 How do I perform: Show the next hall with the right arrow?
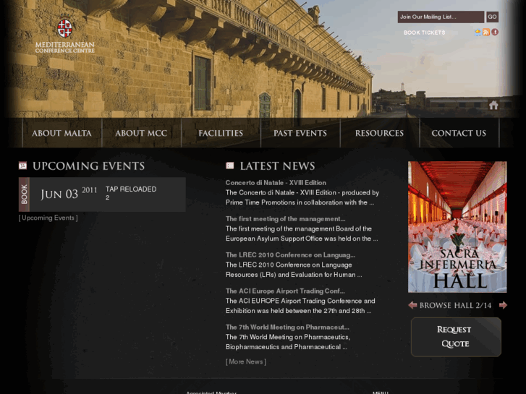pos(503,305)
